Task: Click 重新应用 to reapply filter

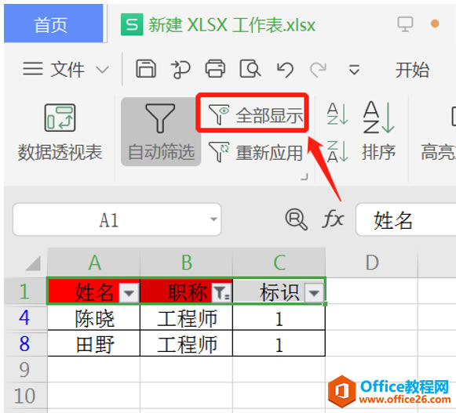Action: pos(256,153)
